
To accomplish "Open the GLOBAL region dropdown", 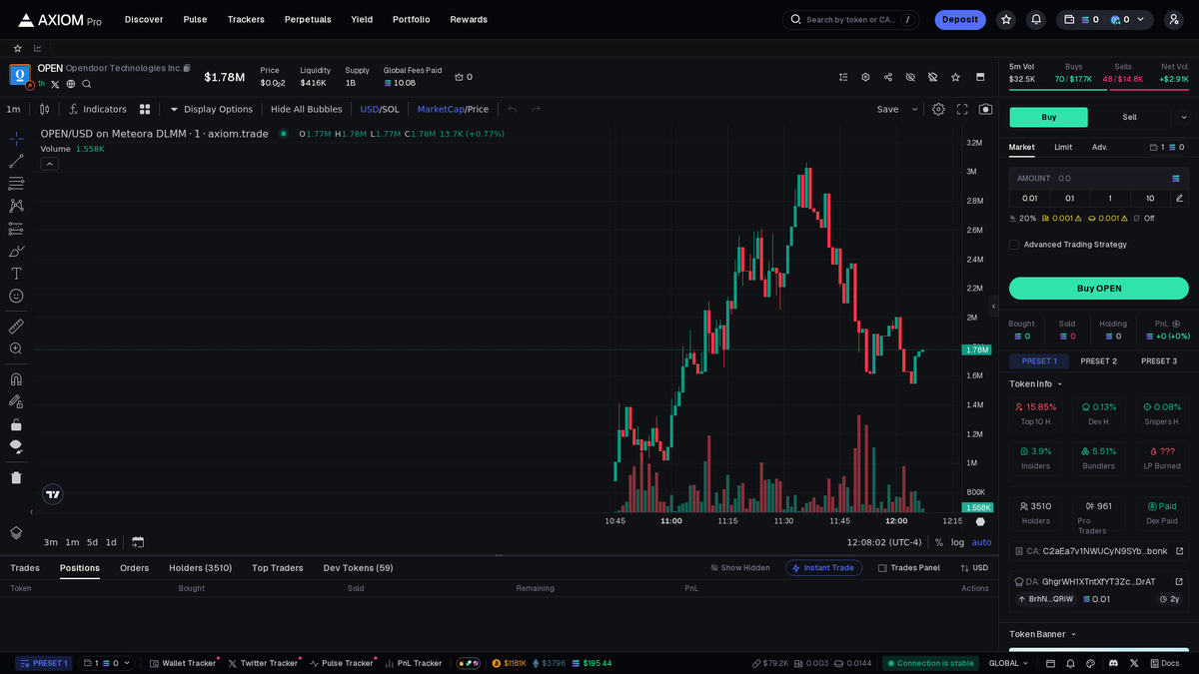I will [1008, 663].
